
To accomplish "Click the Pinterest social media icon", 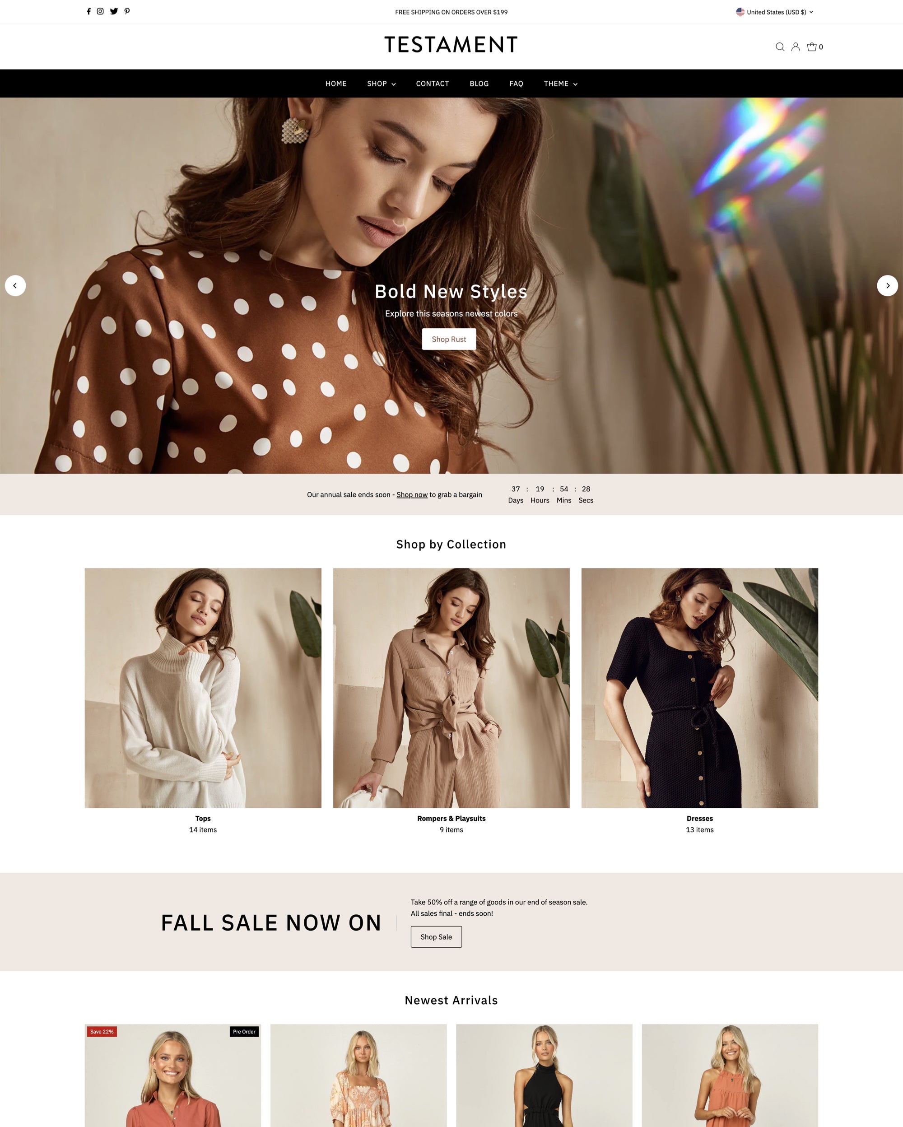I will 126,11.
